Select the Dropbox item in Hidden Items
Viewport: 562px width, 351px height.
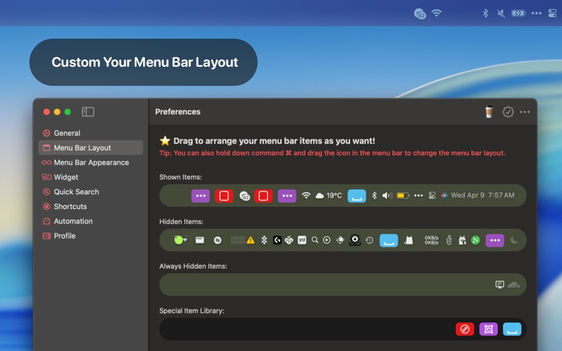click(264, 240)
